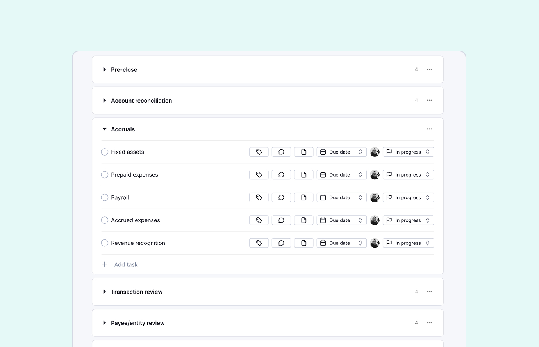The height and width of the screenshot is (347, 539).
Task: Click the document icon for Payroll
Action: [303, 198]
